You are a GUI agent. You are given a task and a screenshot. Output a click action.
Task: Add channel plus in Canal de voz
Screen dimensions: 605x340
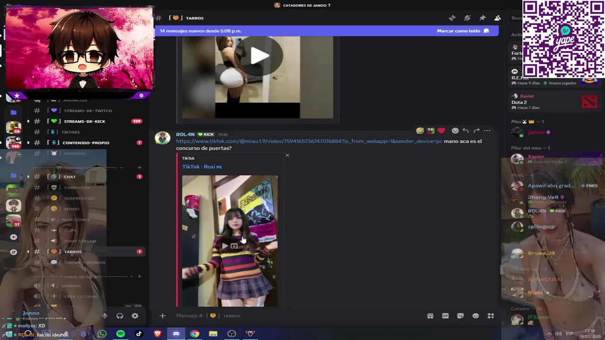point(139,276)
